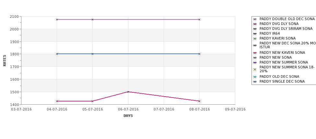The height and width of the screenshot is (139, 316).
Task: Click the top line data point at 04-07-2016
Action: pyautogui.click(x=57, y=19)
